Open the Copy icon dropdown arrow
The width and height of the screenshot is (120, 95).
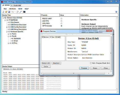point(15,12)
